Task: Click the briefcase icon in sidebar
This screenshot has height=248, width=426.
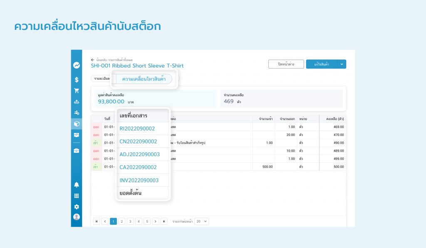Action: (77, 150)
